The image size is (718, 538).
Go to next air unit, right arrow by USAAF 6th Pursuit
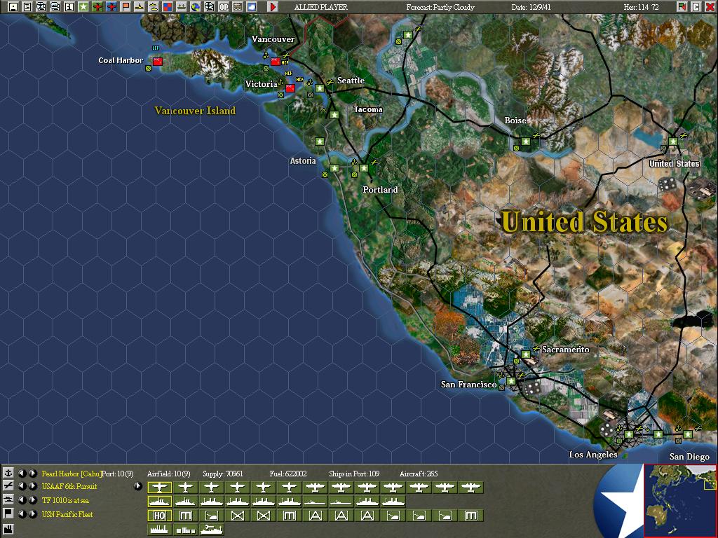33,486
